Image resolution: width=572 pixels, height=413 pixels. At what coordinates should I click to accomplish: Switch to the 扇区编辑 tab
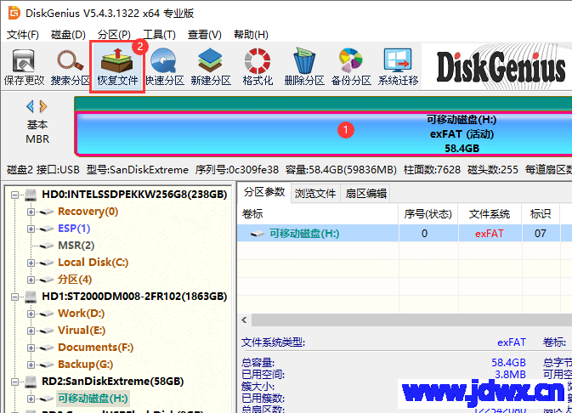click(365, 194)
